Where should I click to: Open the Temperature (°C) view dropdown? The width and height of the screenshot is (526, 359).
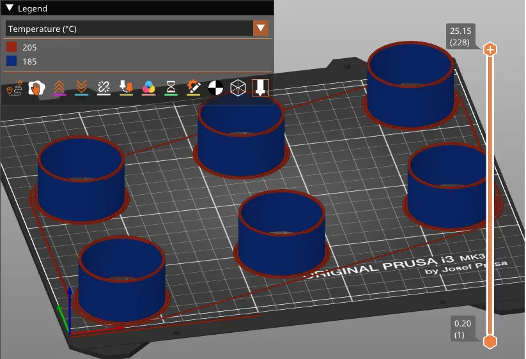[137, 29]
